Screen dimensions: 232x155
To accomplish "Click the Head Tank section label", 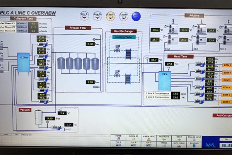I will (180, 57).
